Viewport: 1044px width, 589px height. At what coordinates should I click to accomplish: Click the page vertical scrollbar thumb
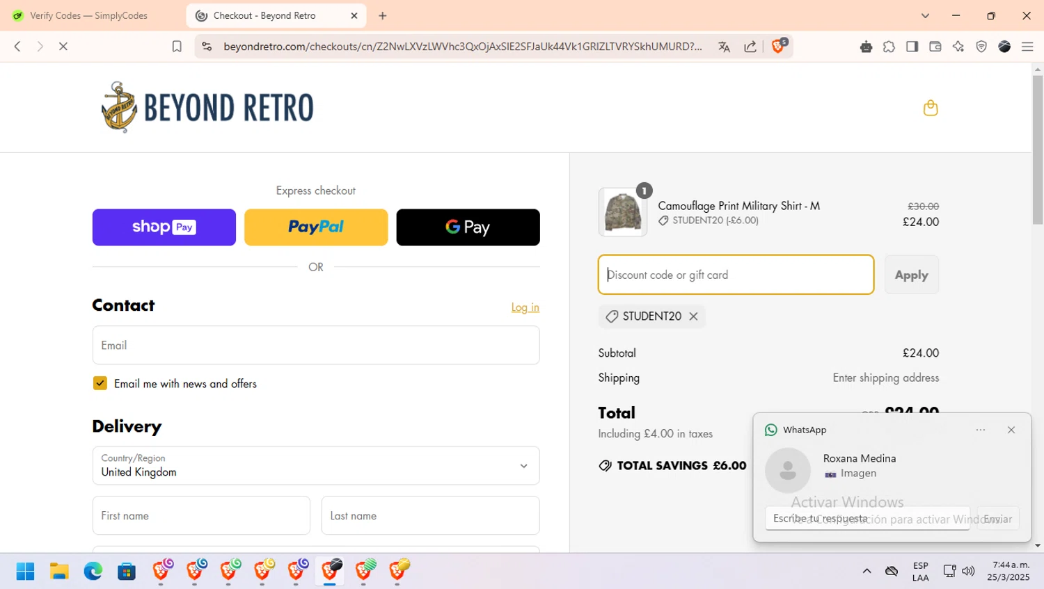(x=1038, y=150)
